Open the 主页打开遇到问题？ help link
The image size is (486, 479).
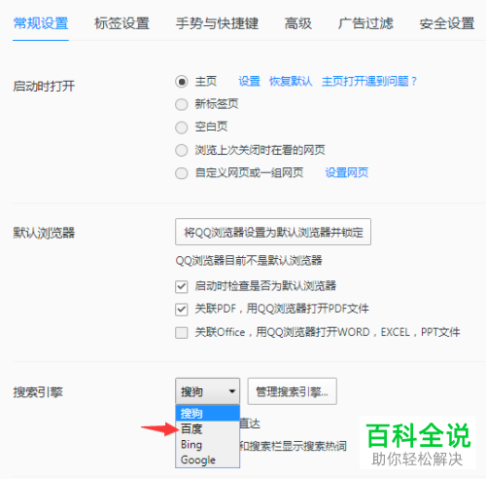[369, 81]
